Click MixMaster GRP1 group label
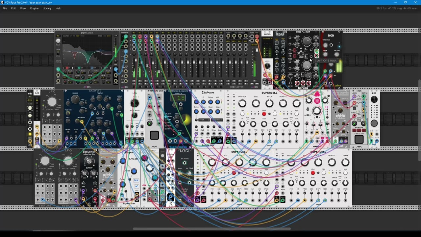 (x=228, y=41)
